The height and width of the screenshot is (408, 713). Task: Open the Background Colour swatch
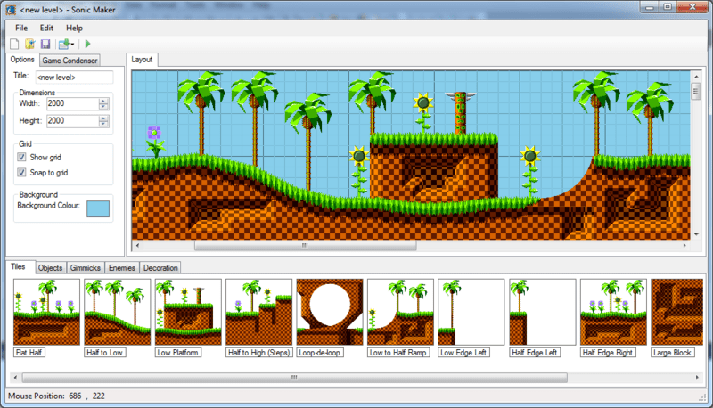point(98,209)
